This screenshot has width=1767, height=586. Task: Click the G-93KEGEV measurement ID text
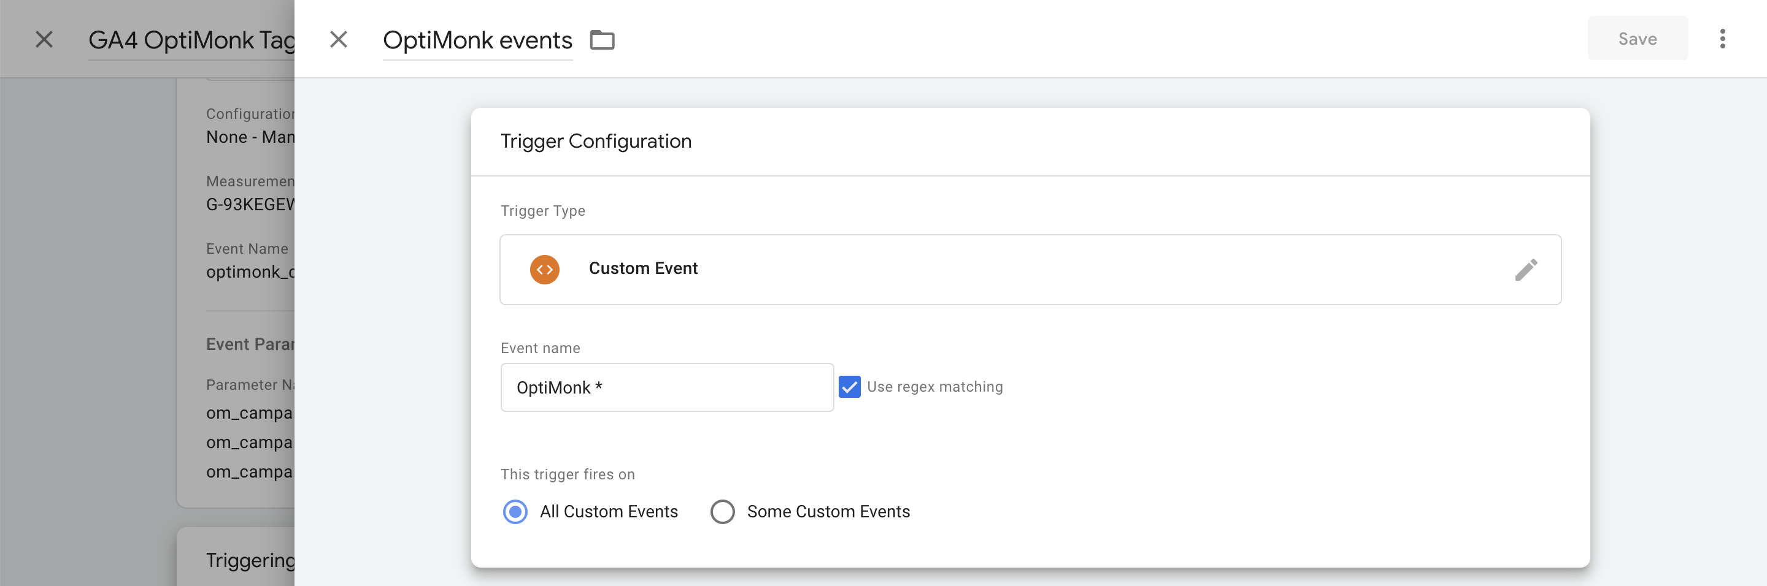pos(250,204)
